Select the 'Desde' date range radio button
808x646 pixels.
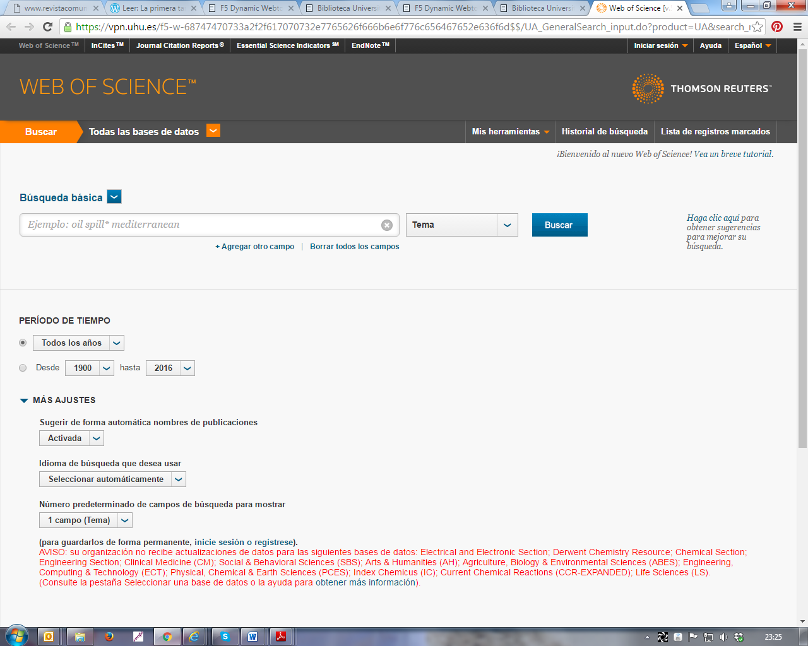pos(23,368)
